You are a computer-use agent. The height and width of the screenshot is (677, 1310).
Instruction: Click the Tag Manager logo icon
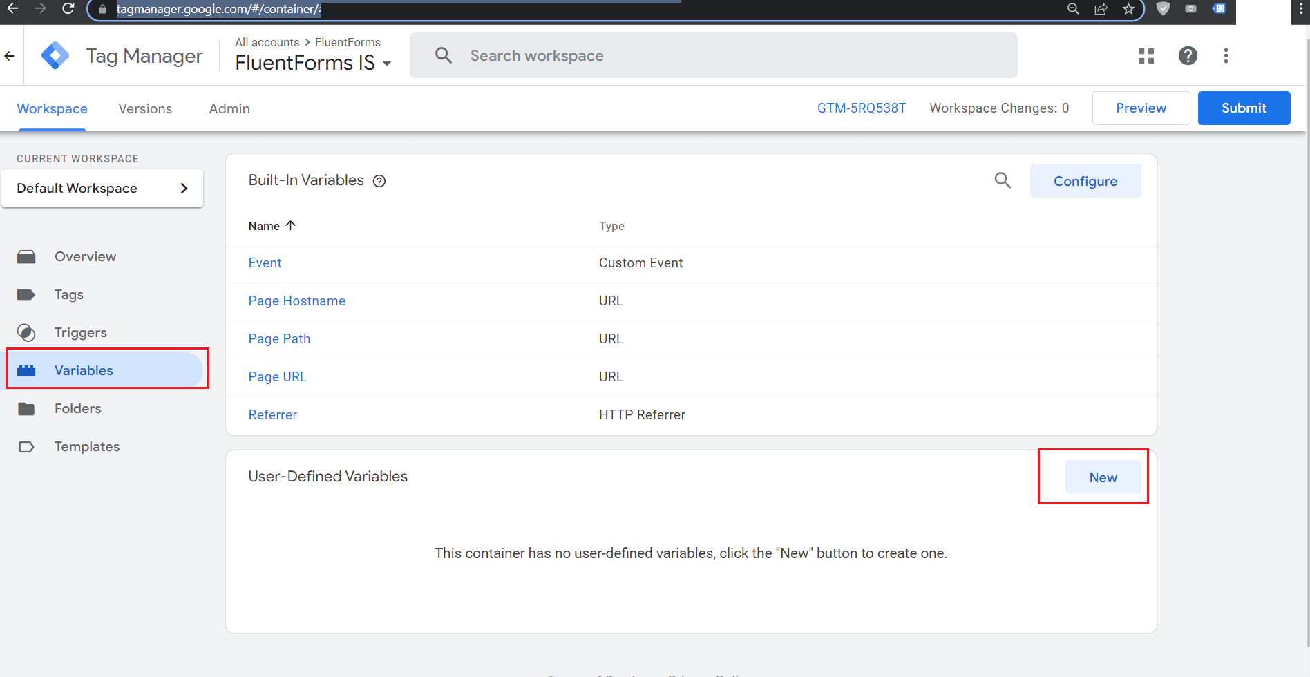coord(55,56)
